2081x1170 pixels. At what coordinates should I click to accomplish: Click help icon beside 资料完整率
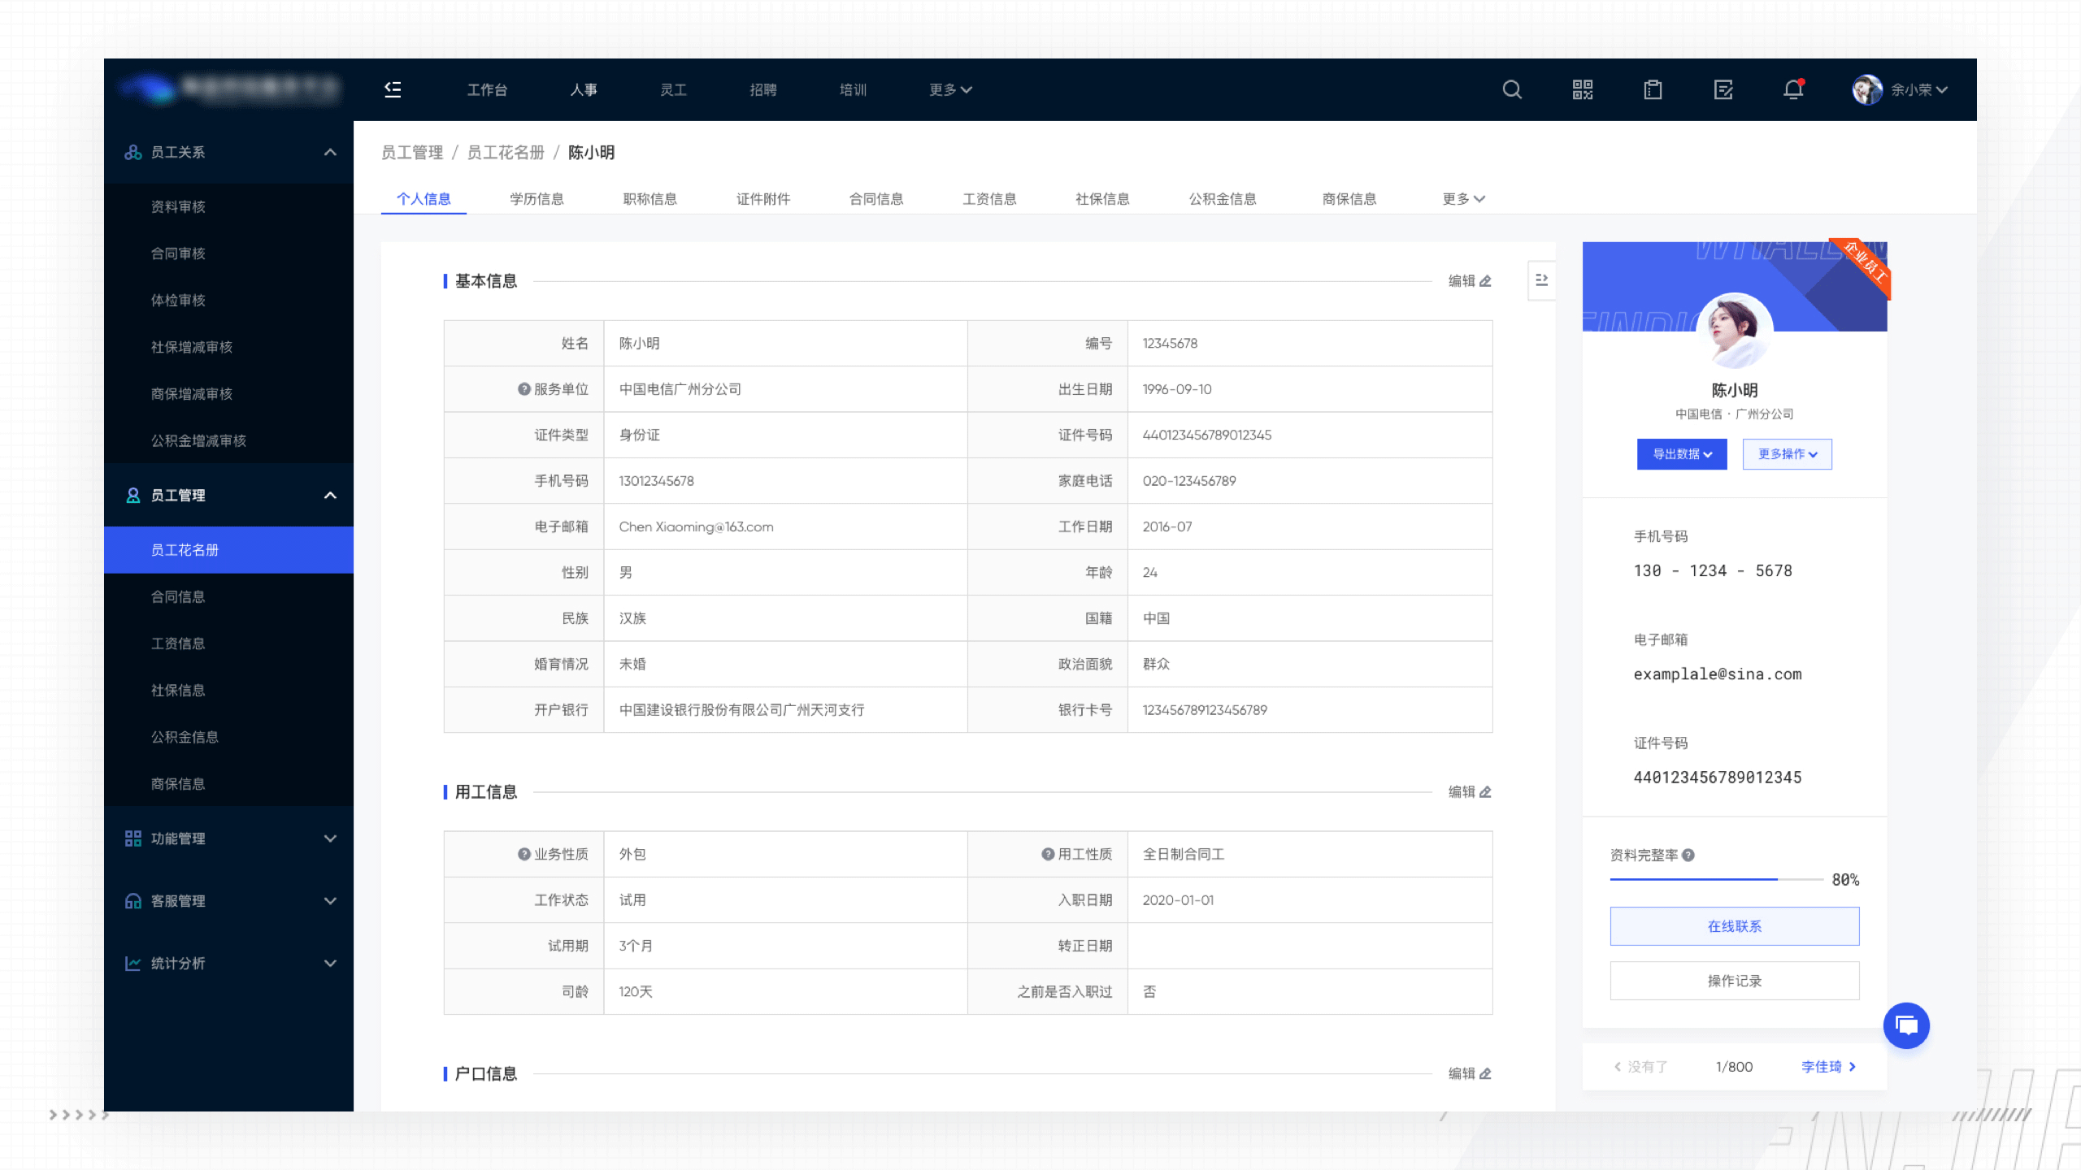point(1688,855)
